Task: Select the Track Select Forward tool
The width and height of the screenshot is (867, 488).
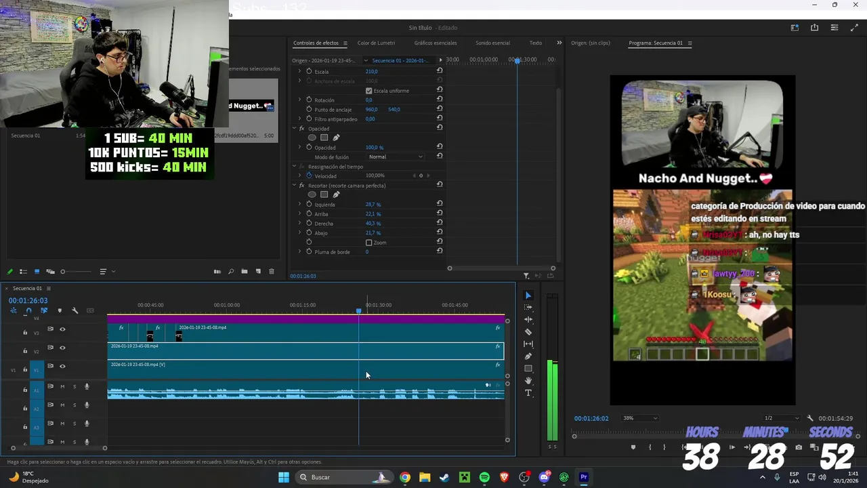Action: [528, 308]
